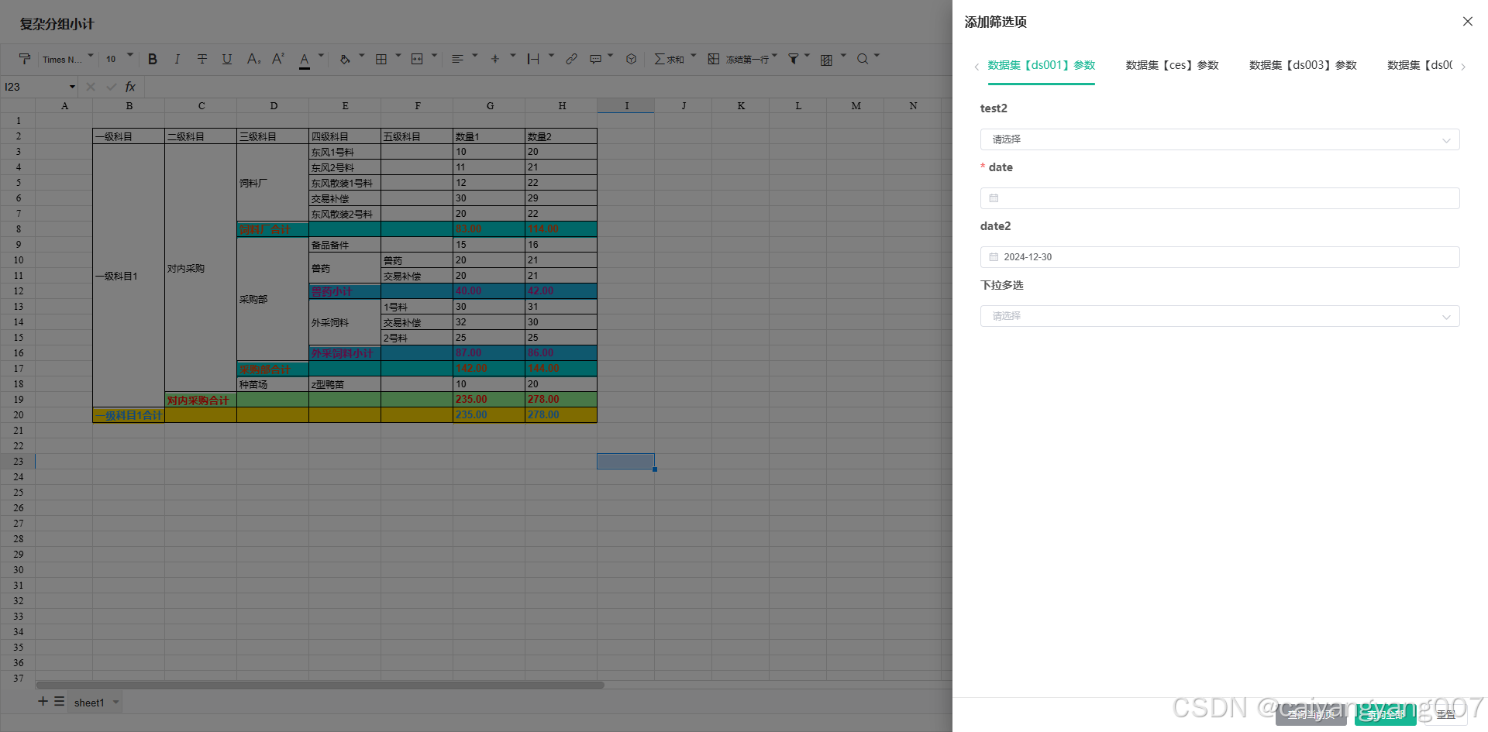Click the cube-shaped toolbar icon

coord(632,59)
